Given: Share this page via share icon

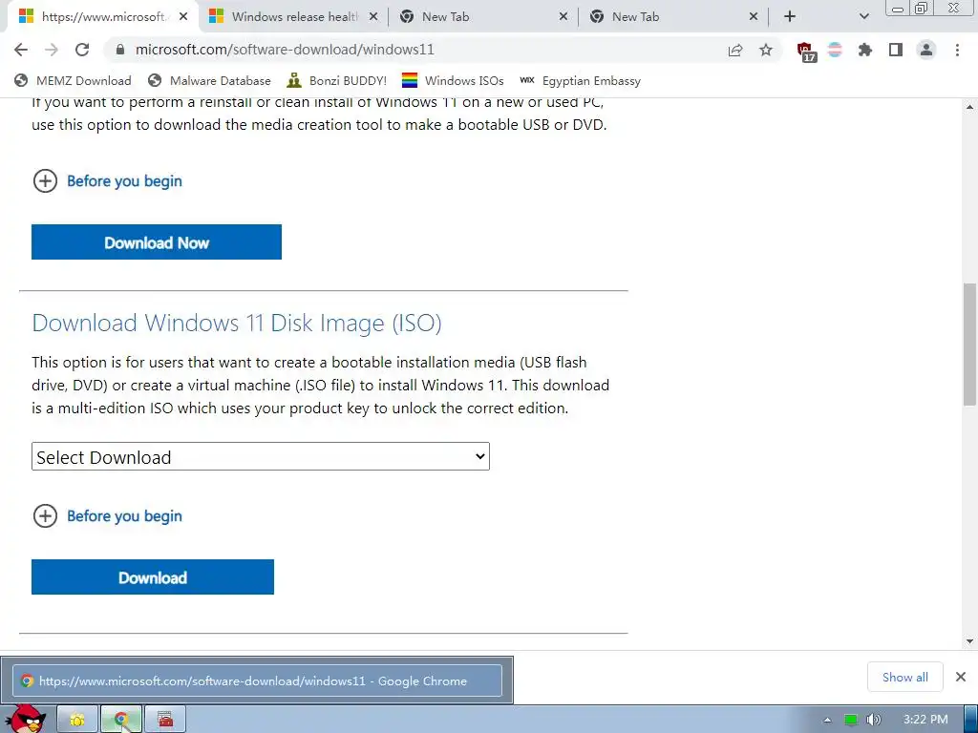Looking at the screenshot, I should [x=735, y=50].
